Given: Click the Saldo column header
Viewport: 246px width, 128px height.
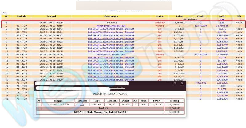Looking at the screenshot, I should [222, 16].
